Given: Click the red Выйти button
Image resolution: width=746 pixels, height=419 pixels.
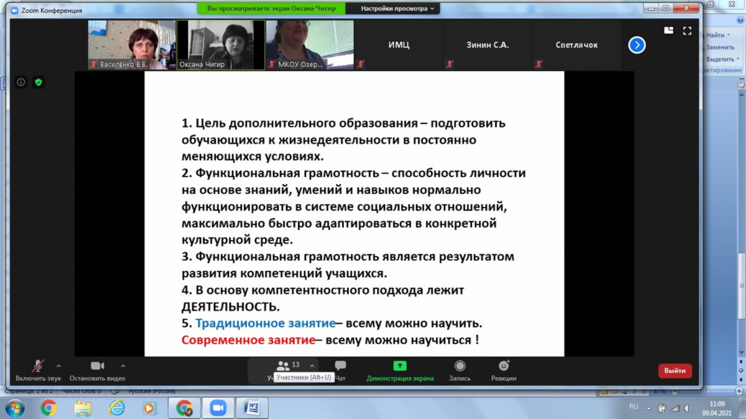Looking at the screenshot, I should [x=674, y=371].
